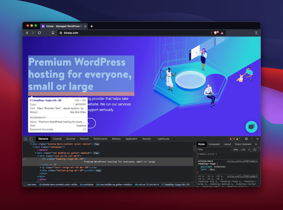Reload the page with the refresh icon
283x210 pixels.
pyautogui.click(x=39, y=33)
